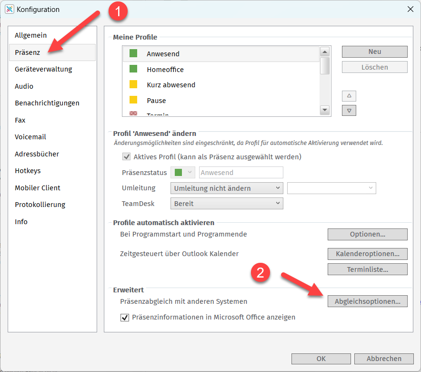The image size is (421, 372).
Task: Open the Umleitung nicht ändern dropdown
Action: tap(226, 188)
